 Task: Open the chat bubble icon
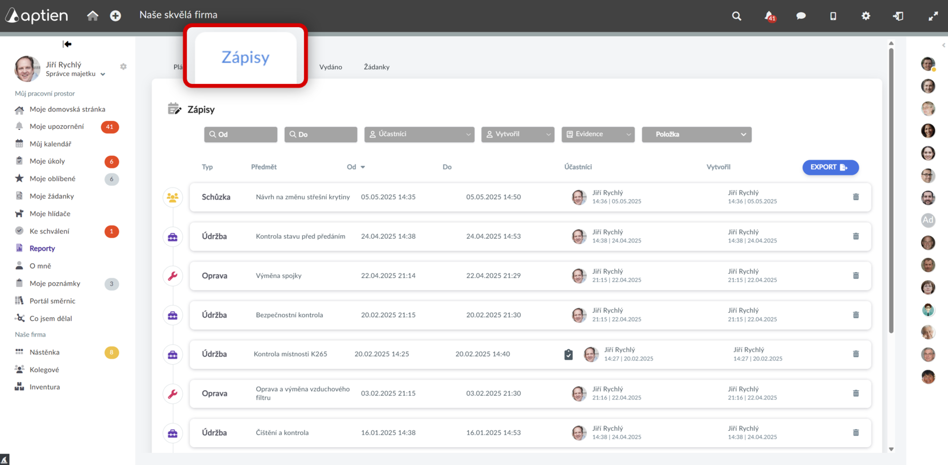801,16
